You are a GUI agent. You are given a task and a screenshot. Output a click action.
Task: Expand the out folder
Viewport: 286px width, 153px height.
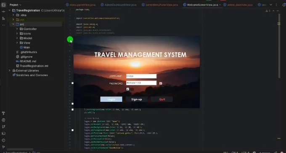[13, 20]
